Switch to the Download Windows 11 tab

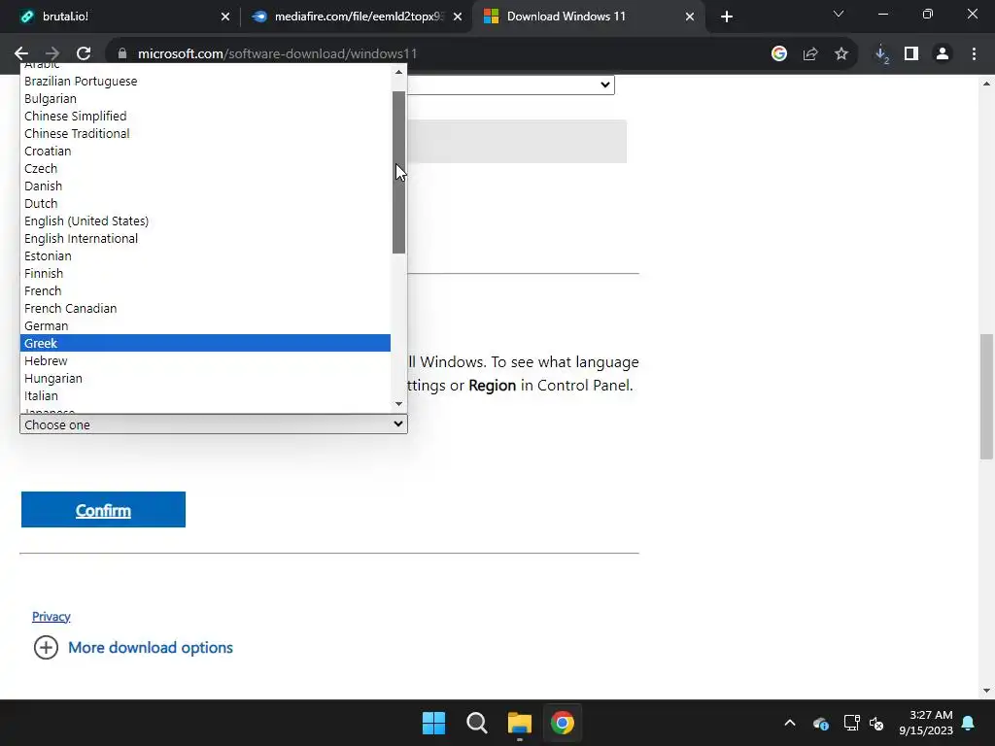click(x=589, y=17)
